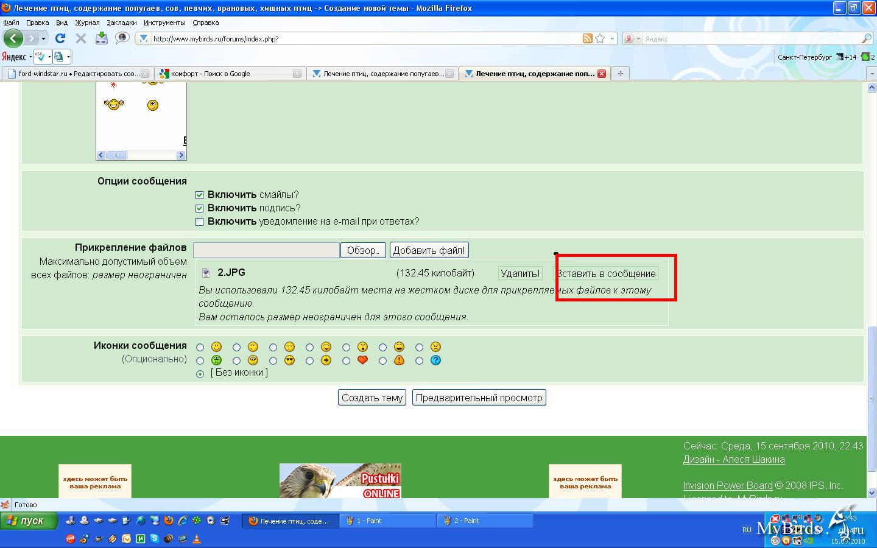This screenshot has height=548, width=877.
Task: Launch the Skype icon in quick launch
Action: 154,538
